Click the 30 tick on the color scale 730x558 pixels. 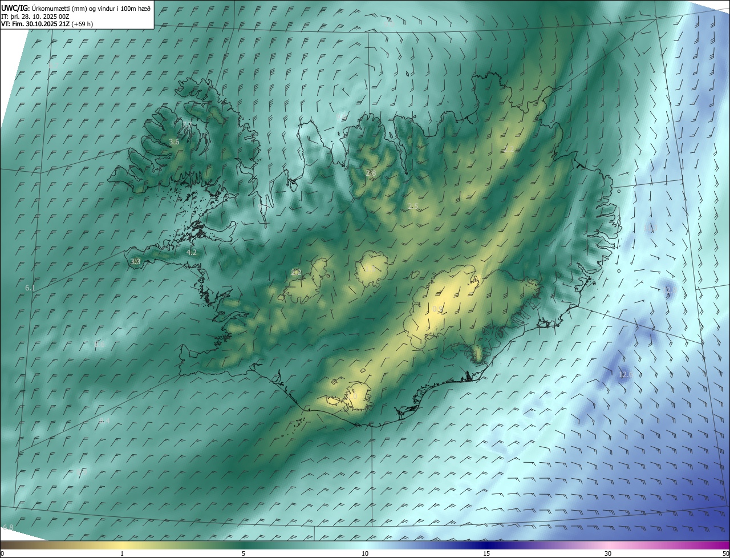(x=608, y=553)
